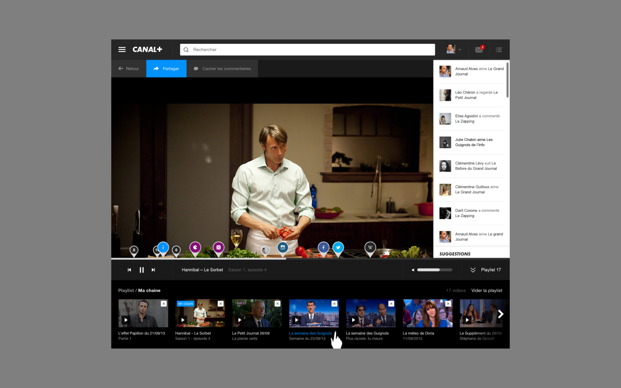Click the Partager share tab

pyautogui.click(x=166, y=69)
